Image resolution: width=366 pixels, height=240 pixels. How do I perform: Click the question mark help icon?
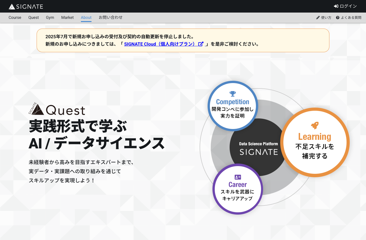pos(338,18)
